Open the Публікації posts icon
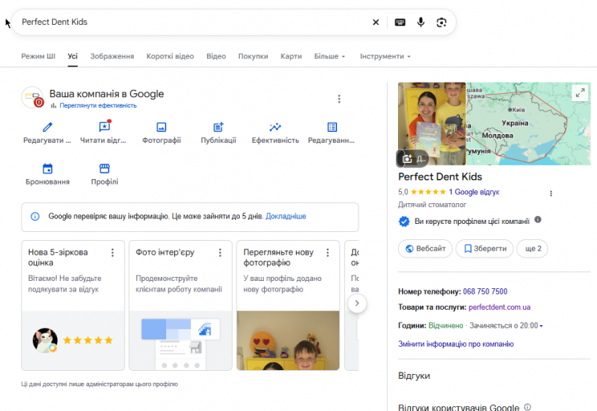The image size is (597, 411). pos(218,127)
